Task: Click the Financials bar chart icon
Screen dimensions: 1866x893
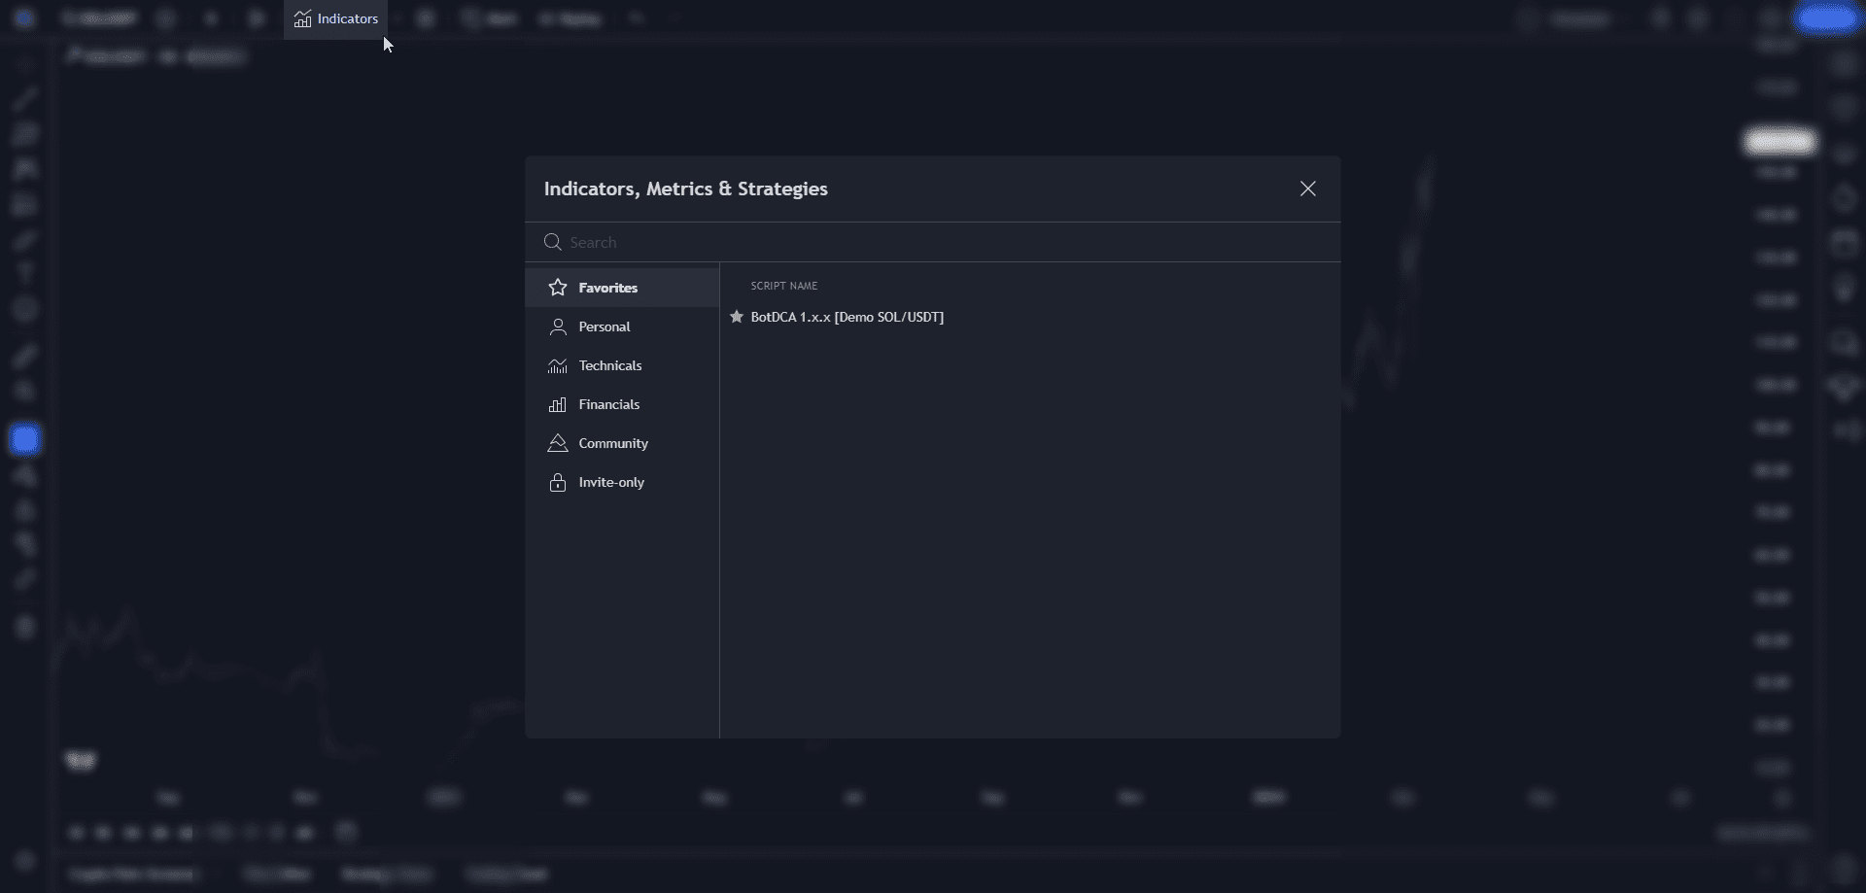Action: 558,404
